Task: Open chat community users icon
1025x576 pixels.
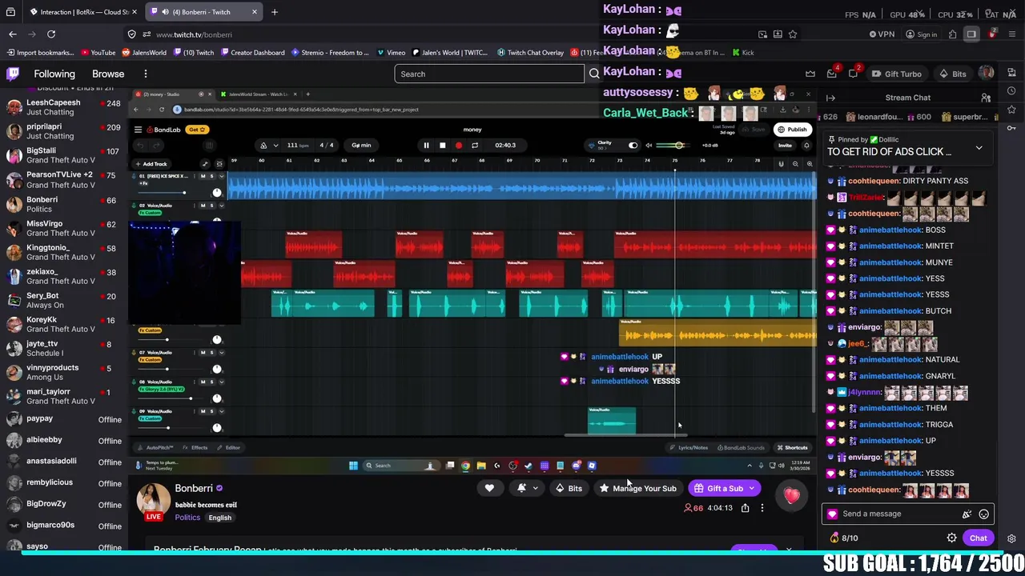Action: (x=986, y=98)
